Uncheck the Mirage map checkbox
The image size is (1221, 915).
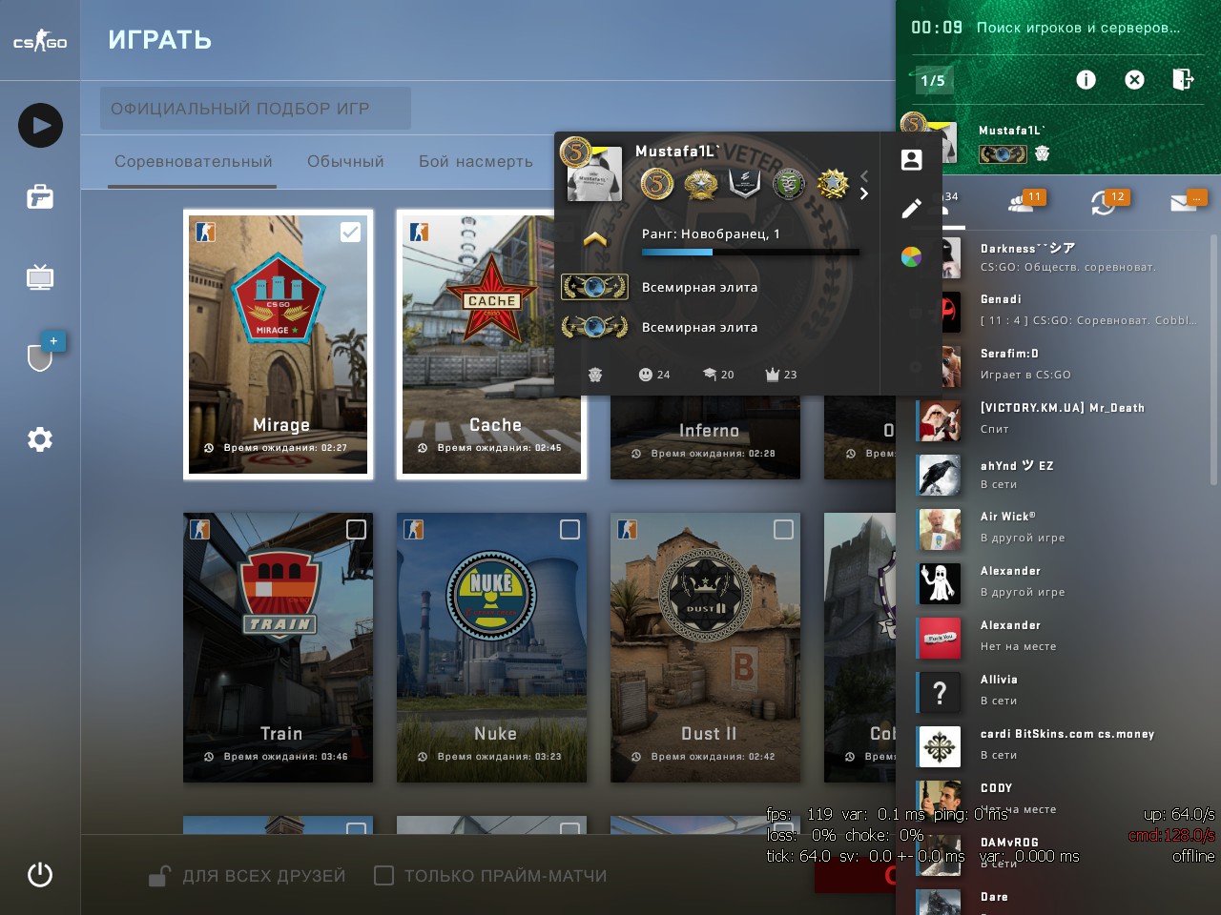[350, 232]
